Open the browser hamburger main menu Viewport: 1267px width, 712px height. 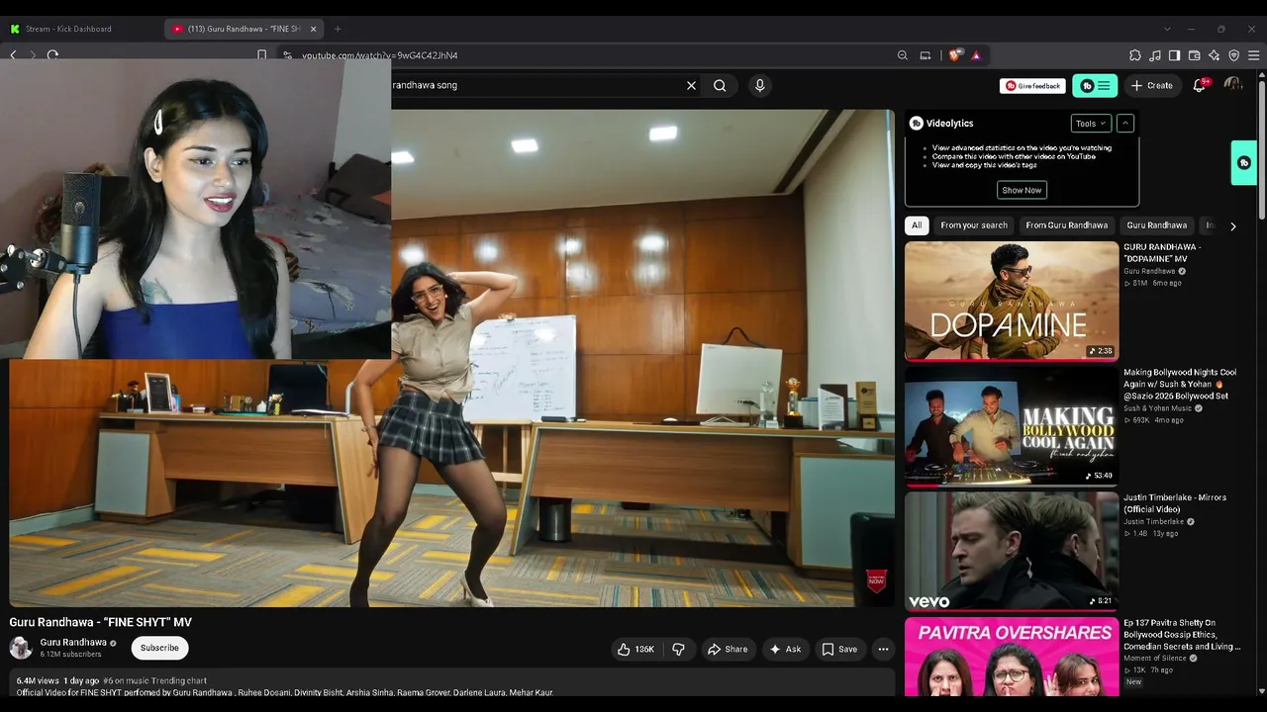pos(1253,55)
